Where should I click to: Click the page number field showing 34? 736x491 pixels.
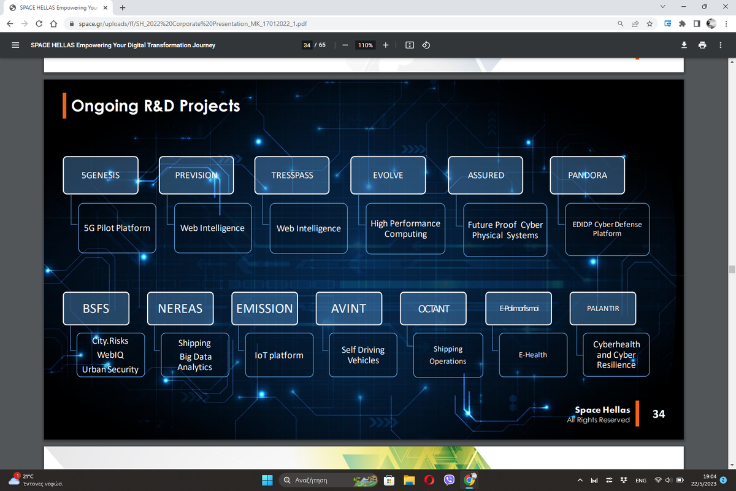pyautogui.click(x=307, y=45)
